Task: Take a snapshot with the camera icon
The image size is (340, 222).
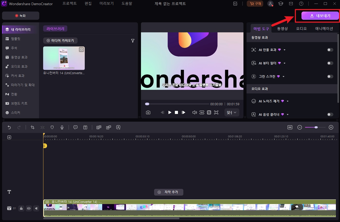Action: (x=148, y=112)
